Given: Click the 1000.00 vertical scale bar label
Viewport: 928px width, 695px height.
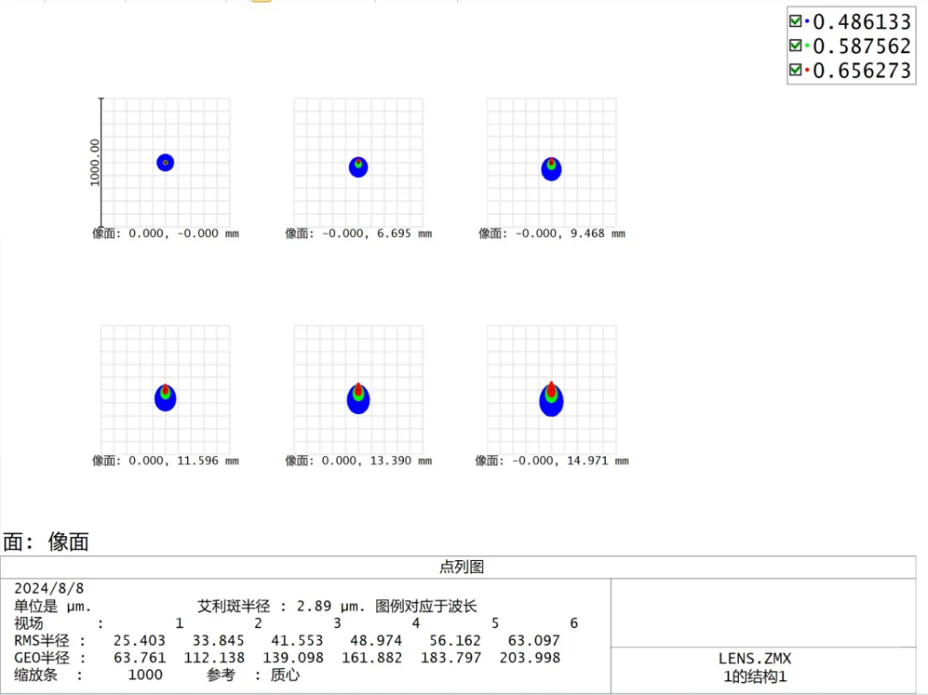Looking at the screenshot, I should coord(94,163).
